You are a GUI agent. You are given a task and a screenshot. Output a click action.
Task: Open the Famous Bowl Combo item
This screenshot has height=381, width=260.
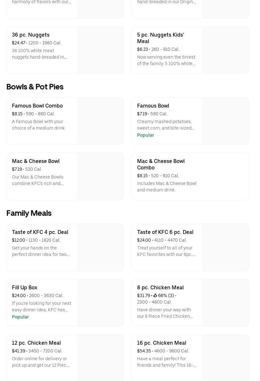coord(37,106)
